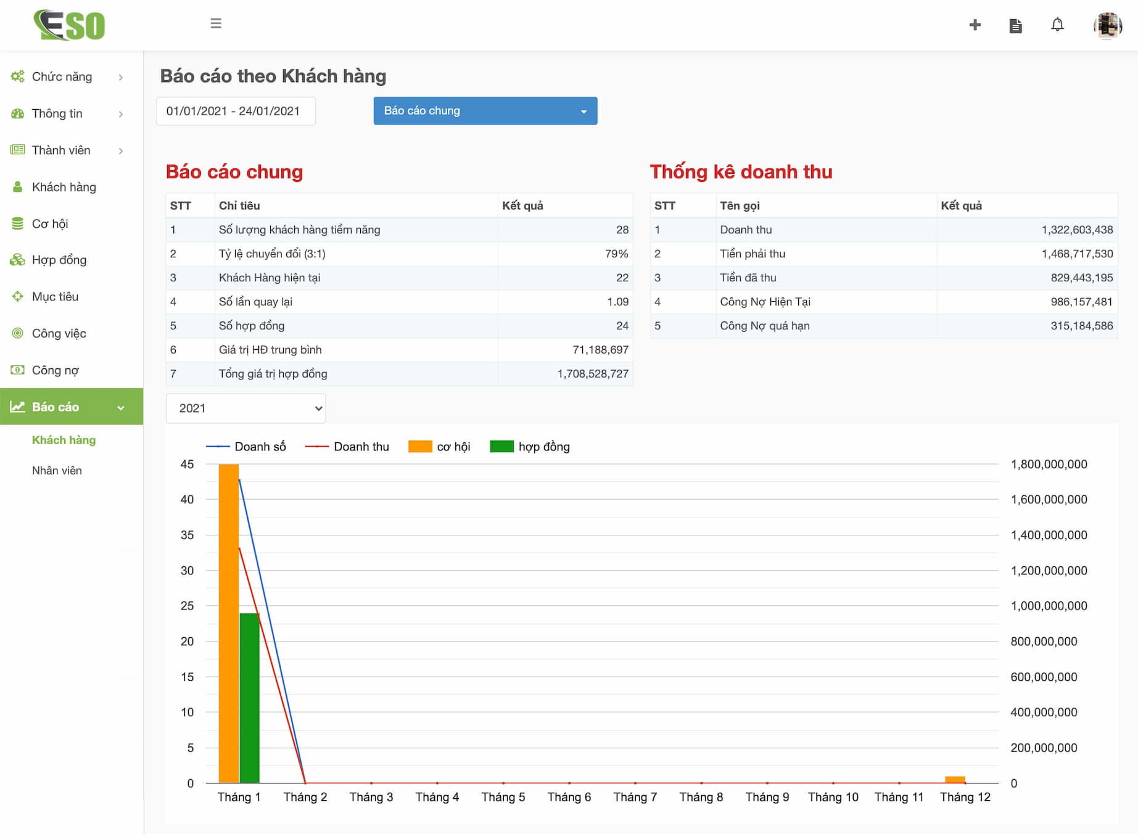Click the user avatar picture
This screenshot has height=834, width=1138.
pos(1107,25)
